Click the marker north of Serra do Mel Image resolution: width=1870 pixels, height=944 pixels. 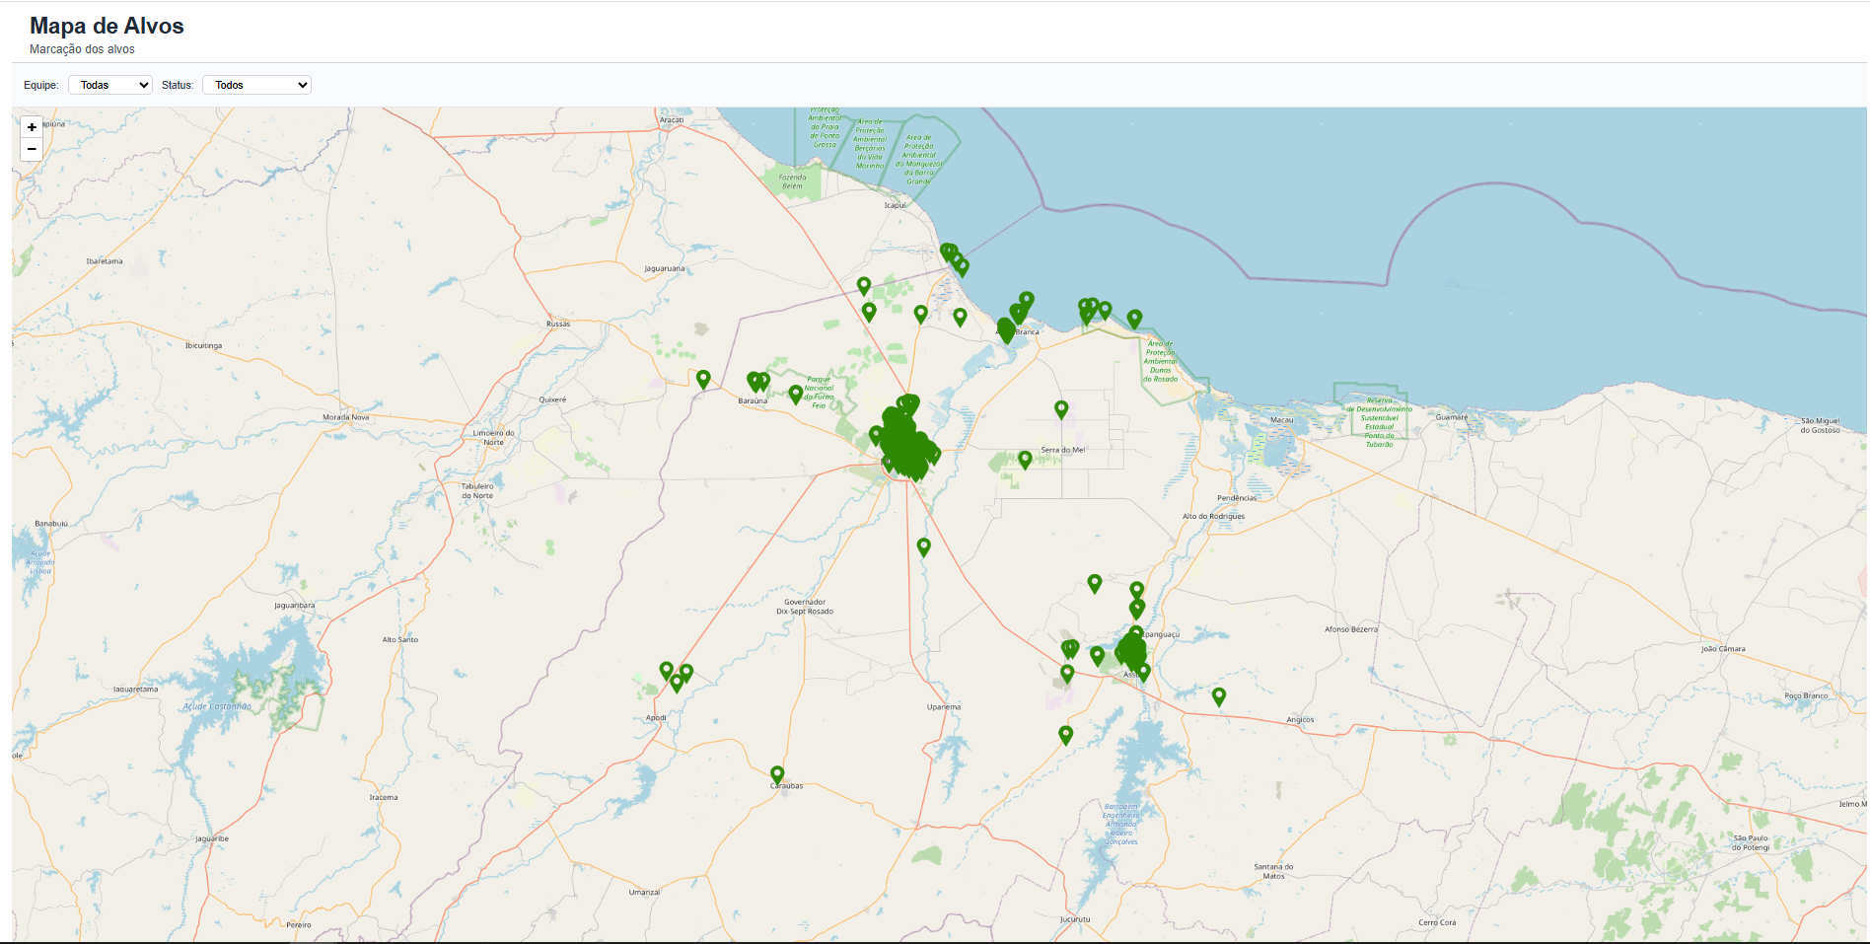tap(1061, 408)
